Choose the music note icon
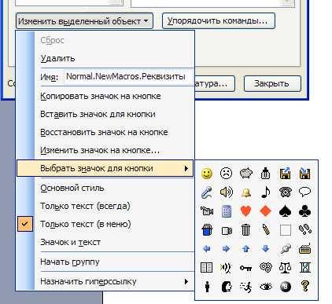The image size is (332, 304). [265, 192]
